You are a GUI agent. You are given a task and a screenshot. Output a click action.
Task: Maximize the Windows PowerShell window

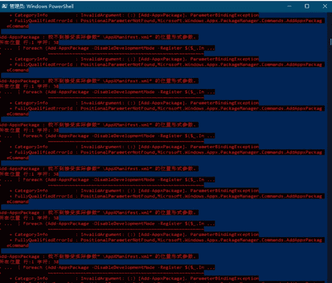[x=307, y=6]
